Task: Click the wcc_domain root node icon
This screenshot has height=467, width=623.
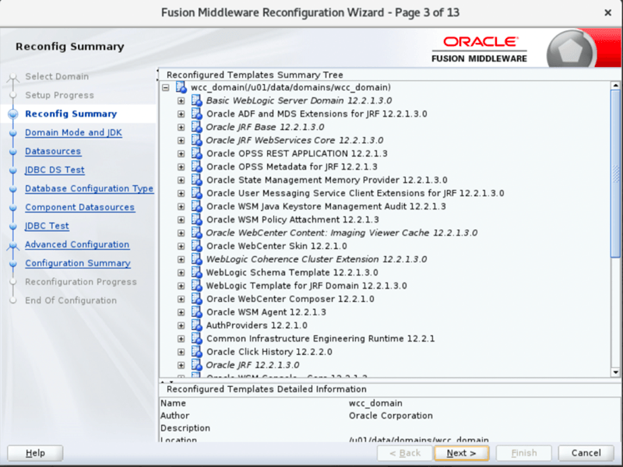Action: [181, 87]
